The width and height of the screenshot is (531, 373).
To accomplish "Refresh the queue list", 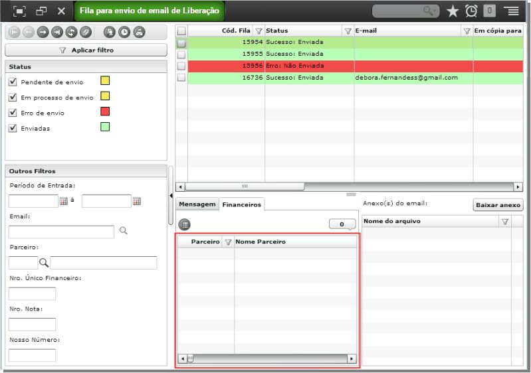I will [71, 32].
